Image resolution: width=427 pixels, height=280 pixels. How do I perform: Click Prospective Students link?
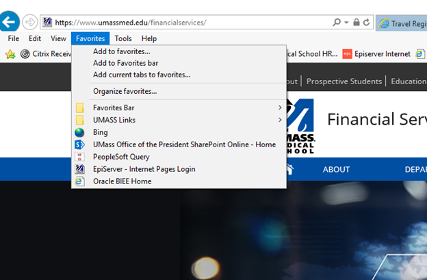point(344,81)
